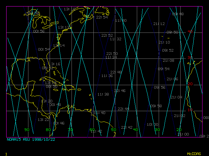Click the 22:54 time label
This screenshot has height=156, width=209.
tap(102, 17)
